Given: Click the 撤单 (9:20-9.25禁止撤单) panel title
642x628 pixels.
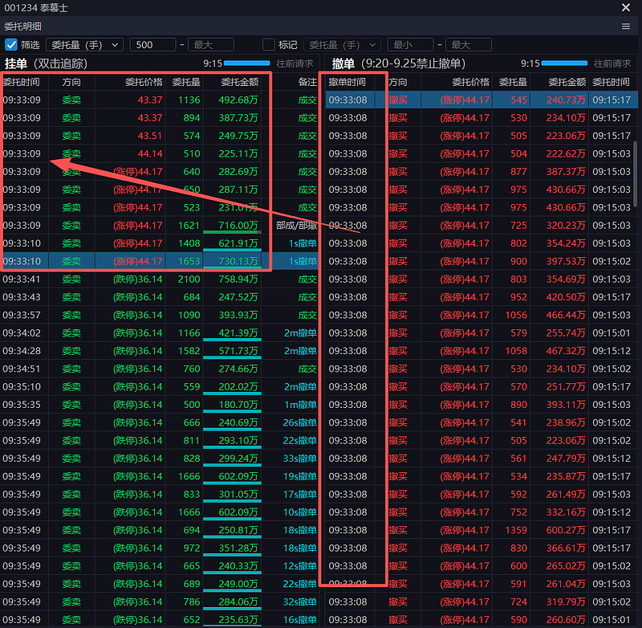Looking at the screenshot, I should [399, 63].
